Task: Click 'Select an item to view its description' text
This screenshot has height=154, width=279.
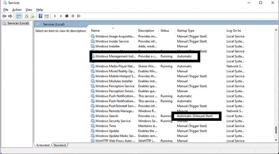Action: tap(61, 31)
